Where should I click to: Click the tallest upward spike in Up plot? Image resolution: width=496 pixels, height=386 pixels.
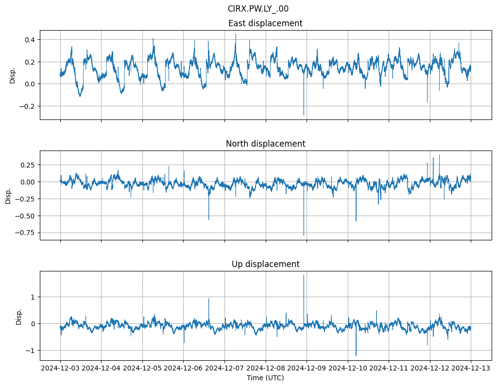pos(304,276)
